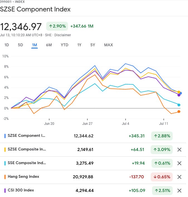Click the 3,275.49 value

tap(85, 163)
